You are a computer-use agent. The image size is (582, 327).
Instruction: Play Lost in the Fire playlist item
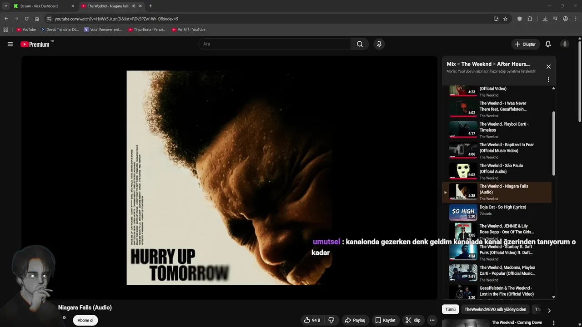pos(497,292)
